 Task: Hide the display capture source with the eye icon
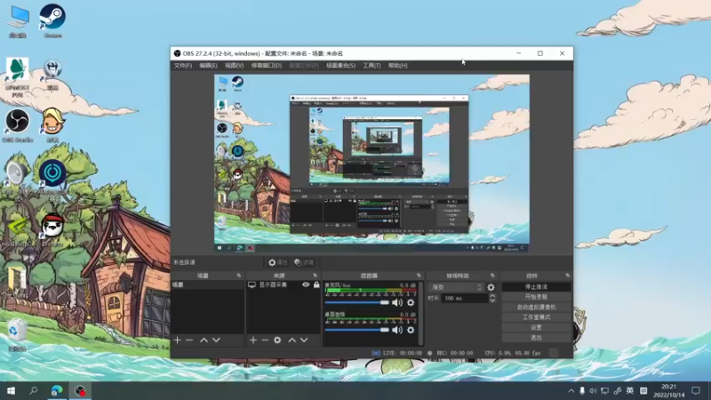tap(306, 284)
